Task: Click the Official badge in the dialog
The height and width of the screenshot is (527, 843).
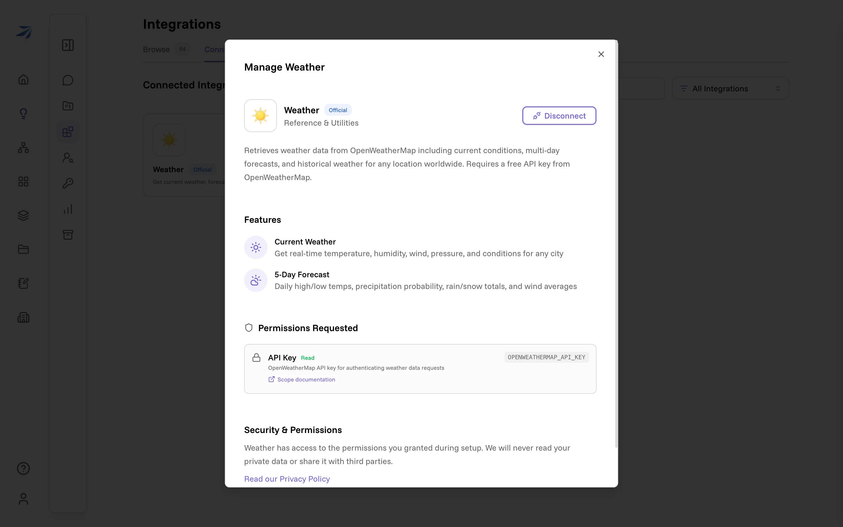Action: click(338, 110)
